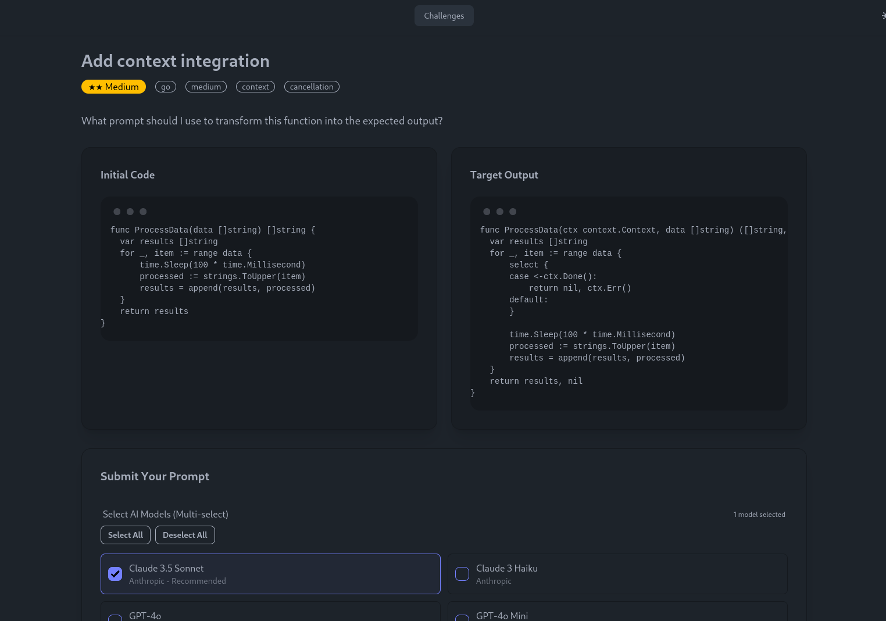The image size is (886, 621).
Task: Click the Initial Code heading
Action: [x=127, y=175]
